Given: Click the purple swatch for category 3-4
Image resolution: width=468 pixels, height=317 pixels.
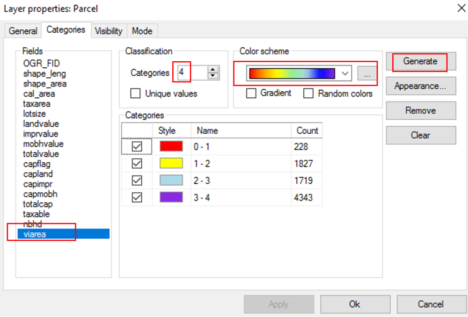Looking at the screenshot, I should (172, 197).
